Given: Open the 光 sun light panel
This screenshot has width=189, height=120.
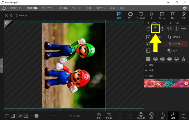Looking at the screenshot, I should click(x=151, y=16).
